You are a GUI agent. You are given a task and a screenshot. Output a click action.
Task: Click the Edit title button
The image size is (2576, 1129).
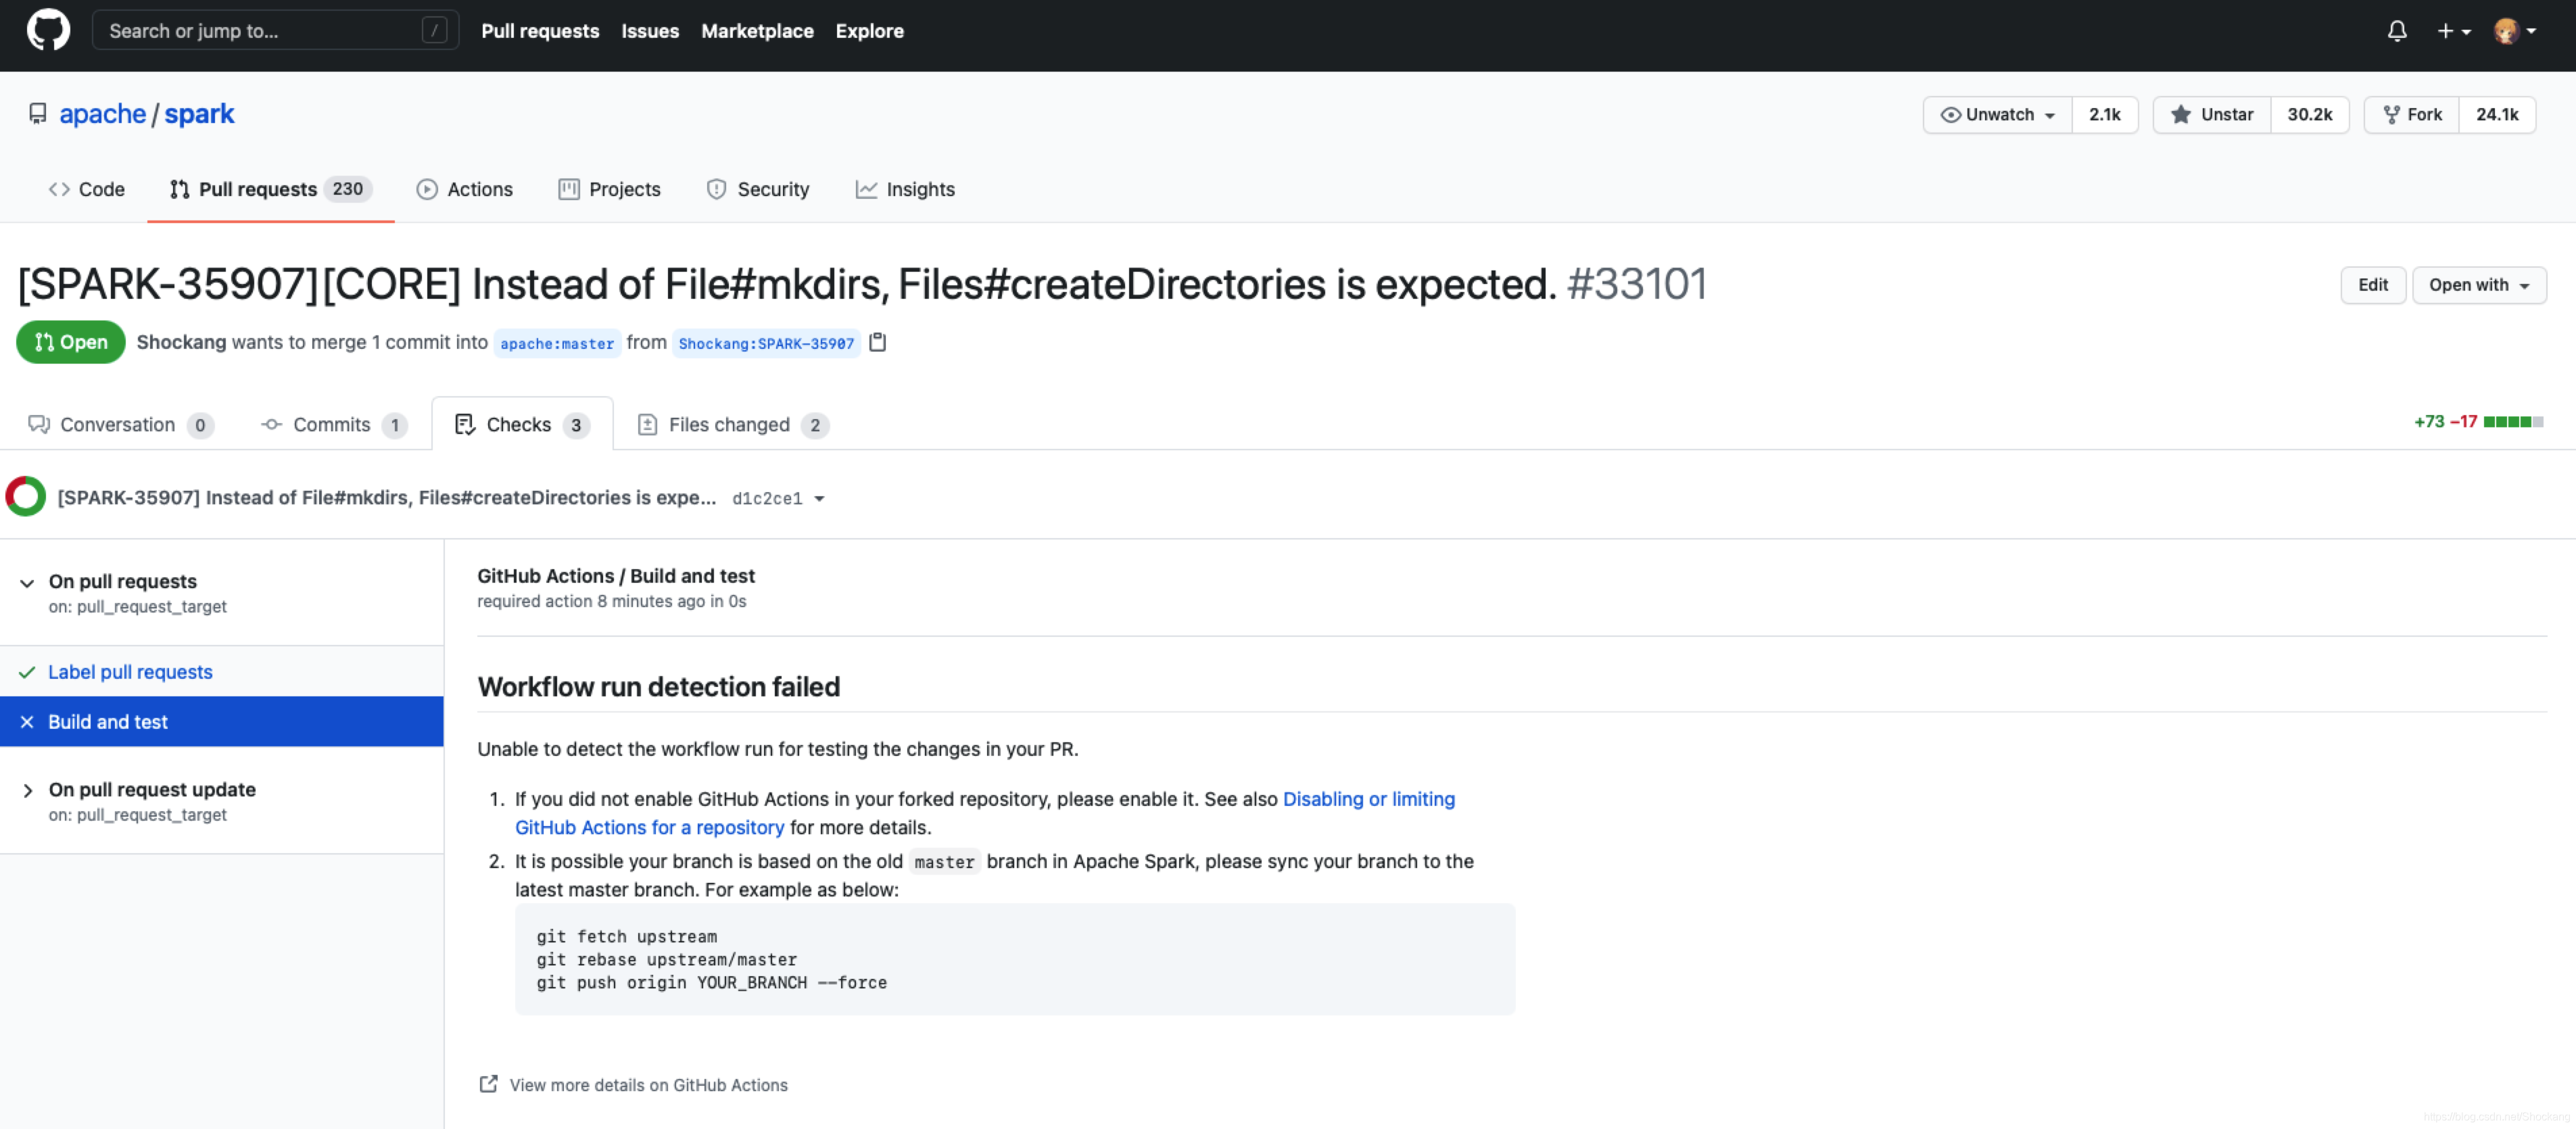click(x=2372, y=285)
